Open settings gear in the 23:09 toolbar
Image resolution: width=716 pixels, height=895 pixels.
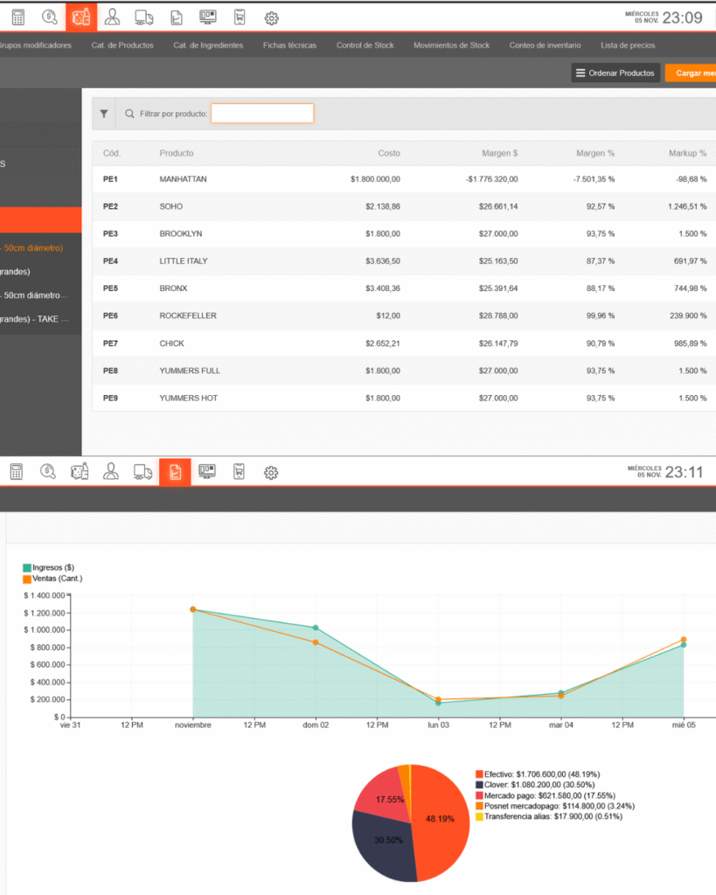click(x=271, y=18)
